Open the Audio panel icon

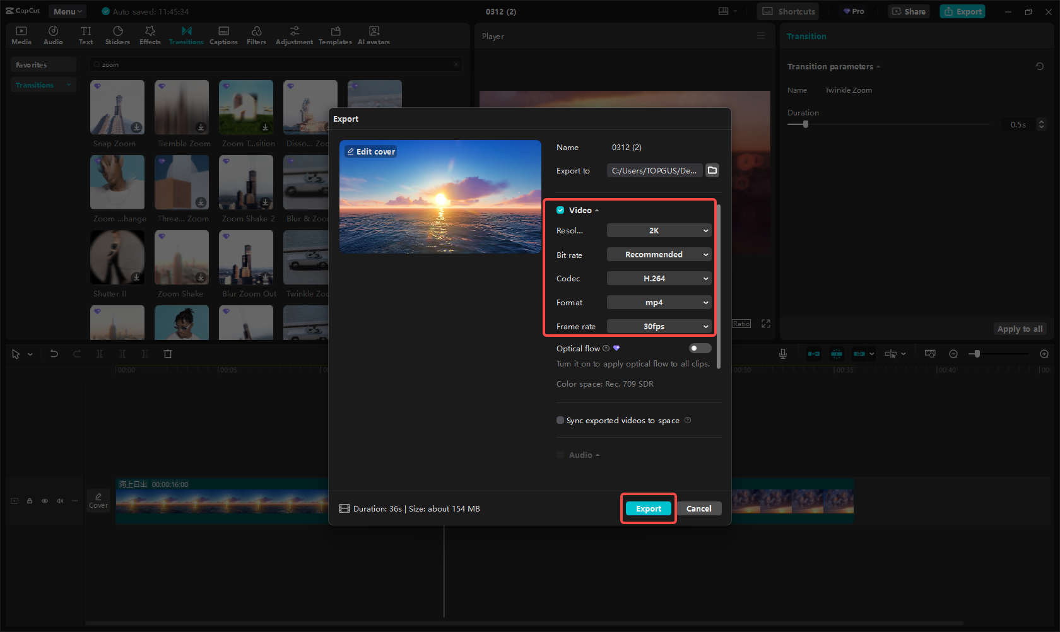[54, 35]
